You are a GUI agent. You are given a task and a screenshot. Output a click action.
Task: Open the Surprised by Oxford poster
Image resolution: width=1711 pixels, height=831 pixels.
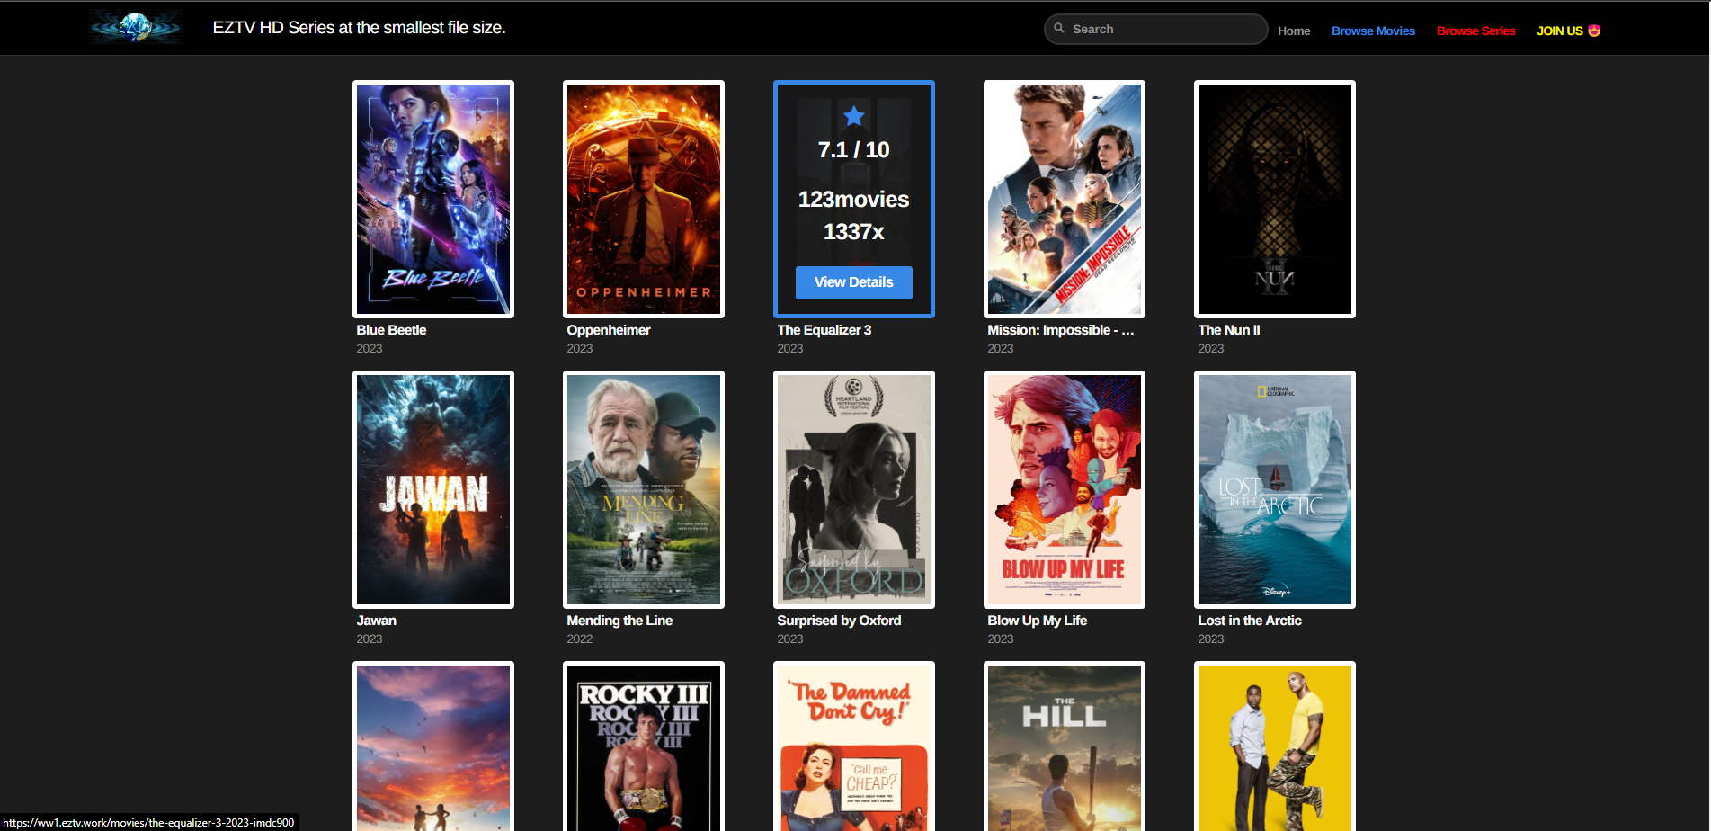854,489
